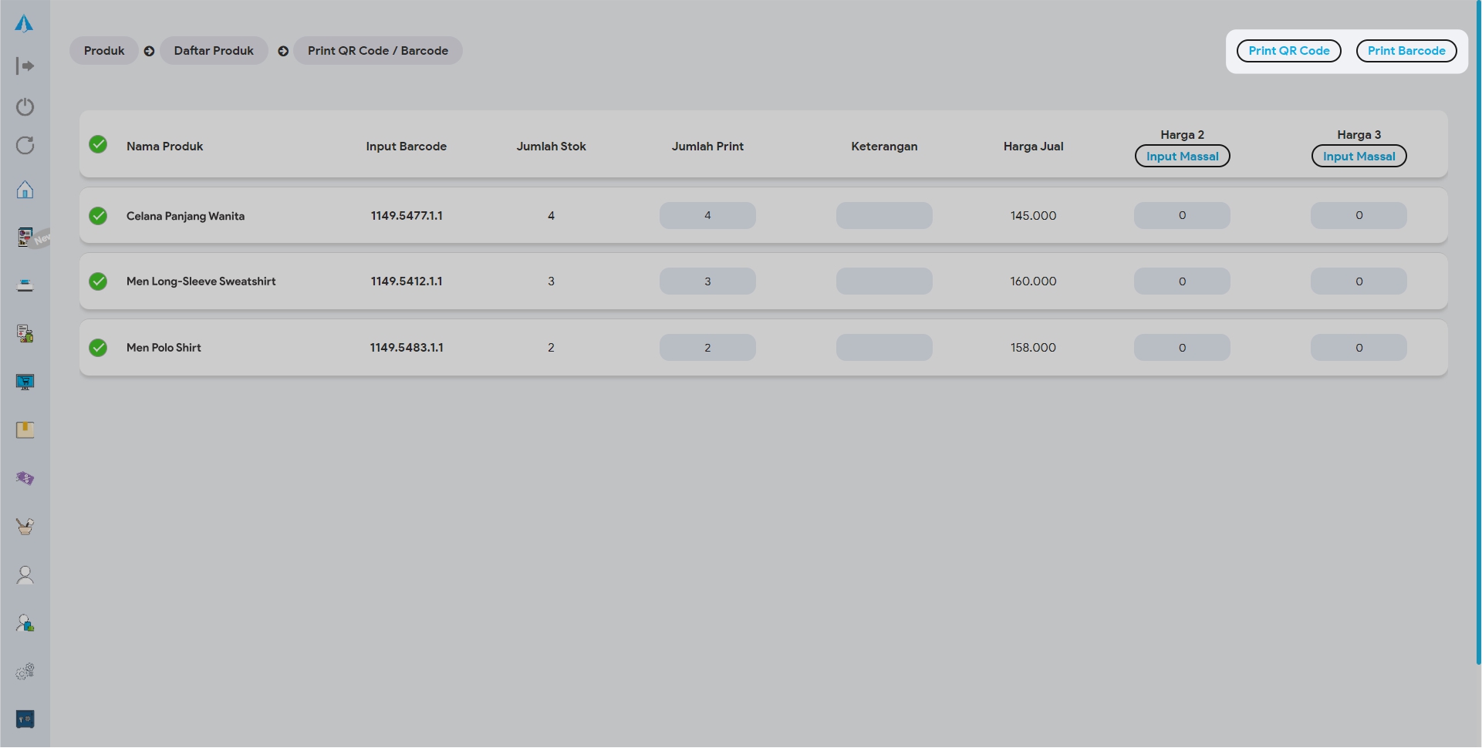Click the power logout icon
Screen dimensions: 1482x748
[25, 106]
